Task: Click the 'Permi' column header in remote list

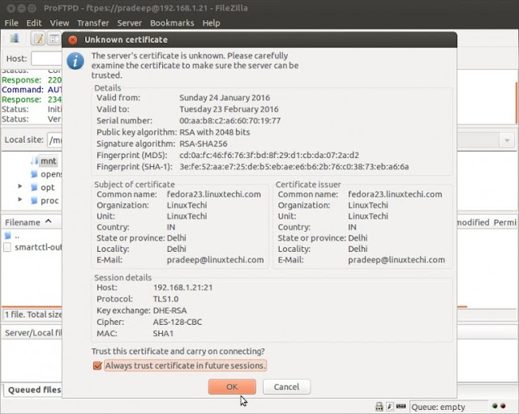Action: (x=504, y=222)
